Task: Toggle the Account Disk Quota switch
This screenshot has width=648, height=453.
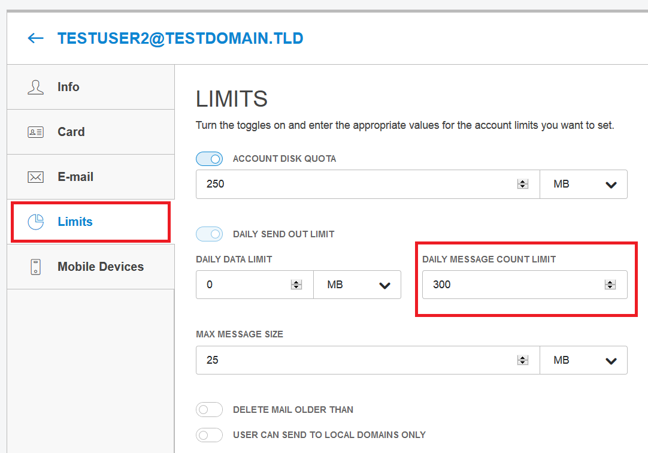Action: point(209,159)
